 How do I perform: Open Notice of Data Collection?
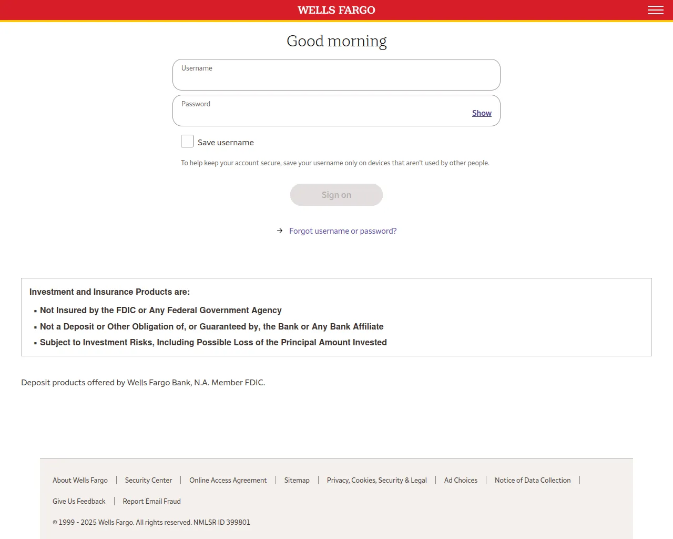click(x=532, y=480)
